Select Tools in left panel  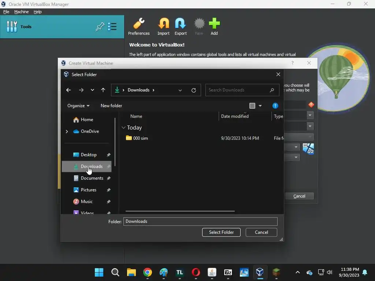(62, 26)
